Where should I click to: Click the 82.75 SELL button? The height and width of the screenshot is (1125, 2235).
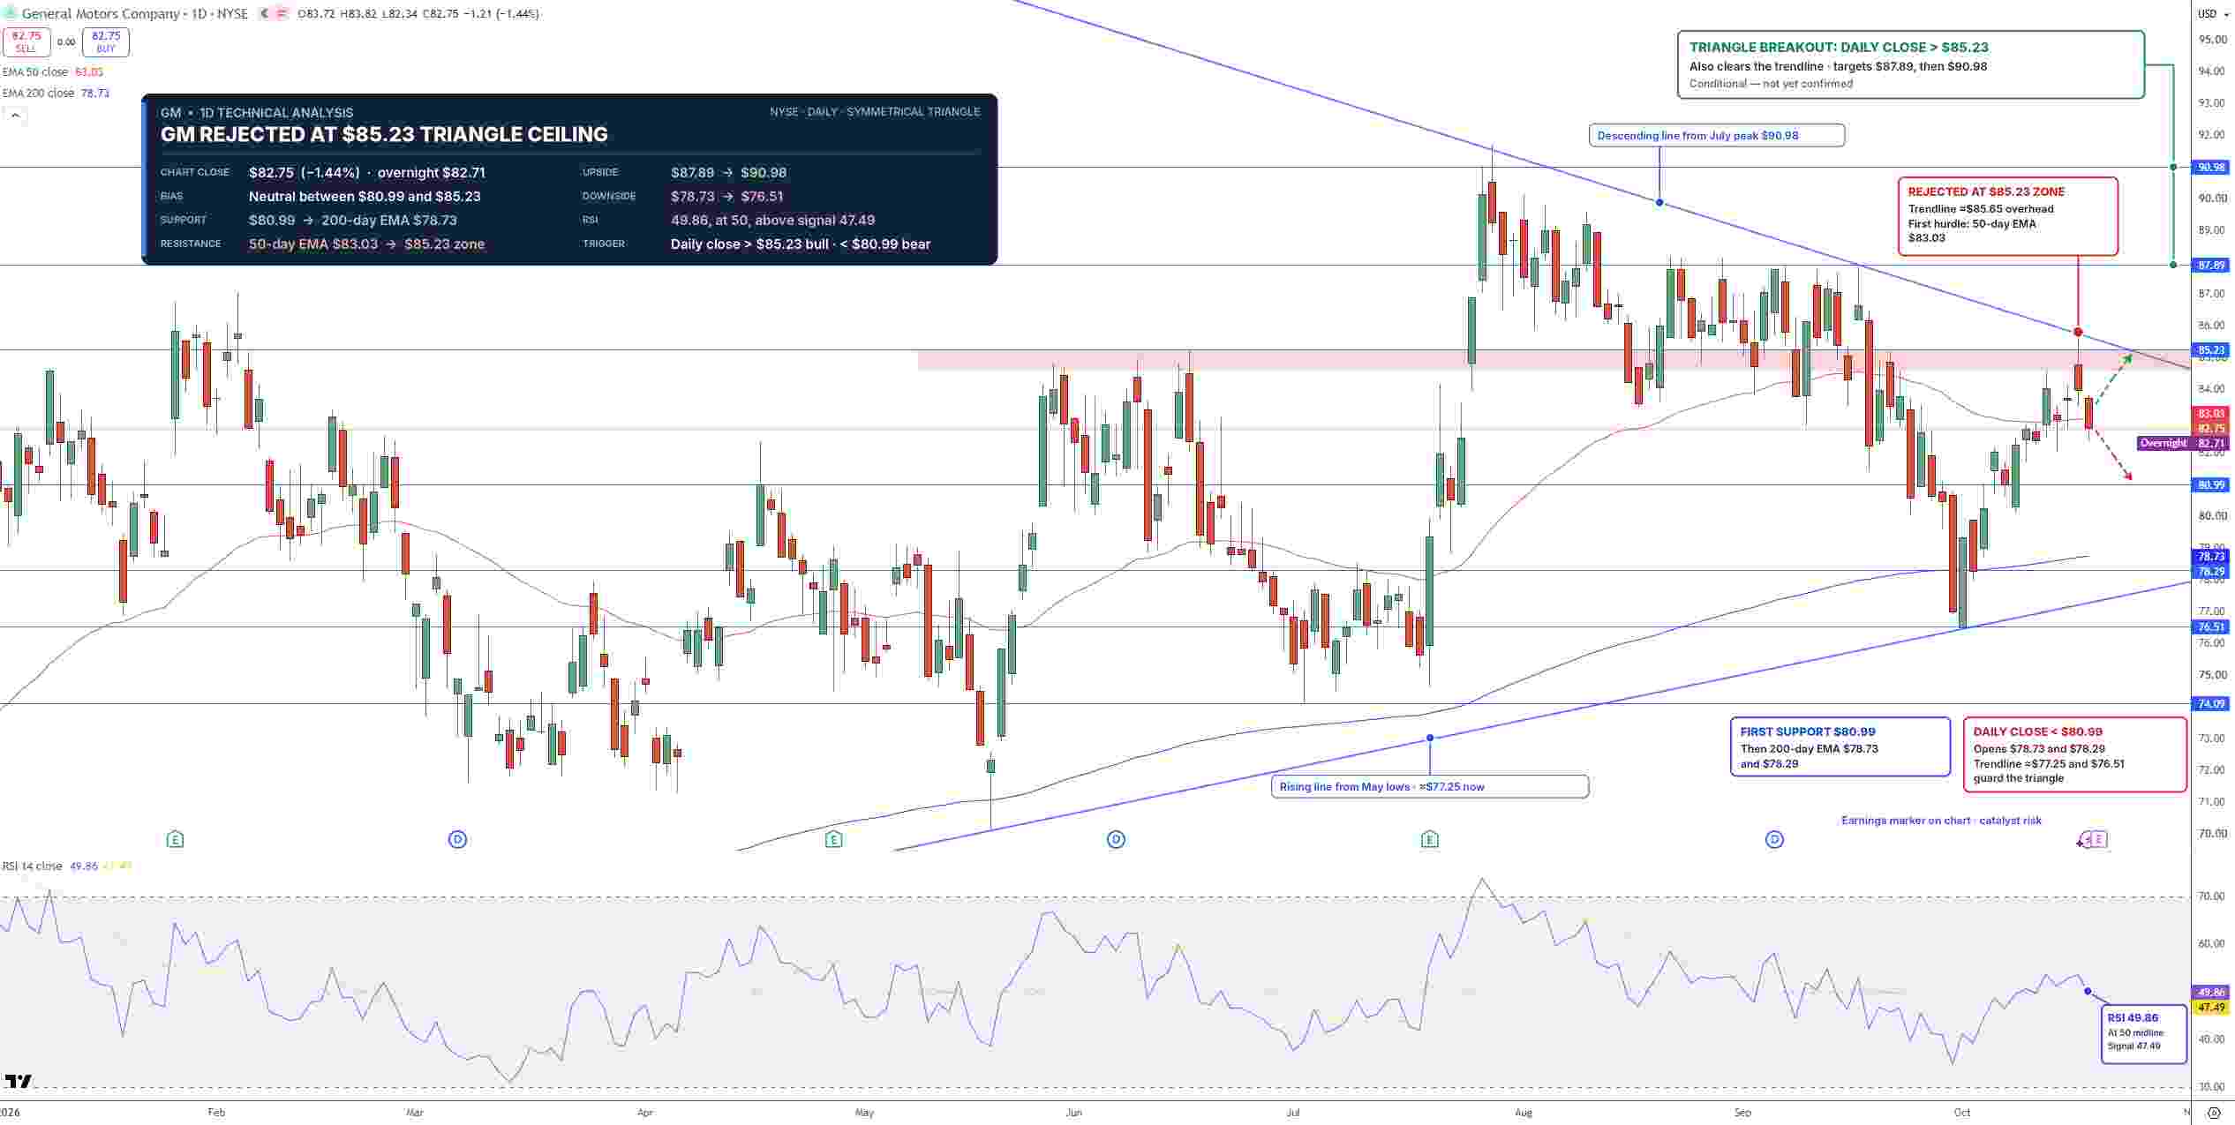[26, 41]
